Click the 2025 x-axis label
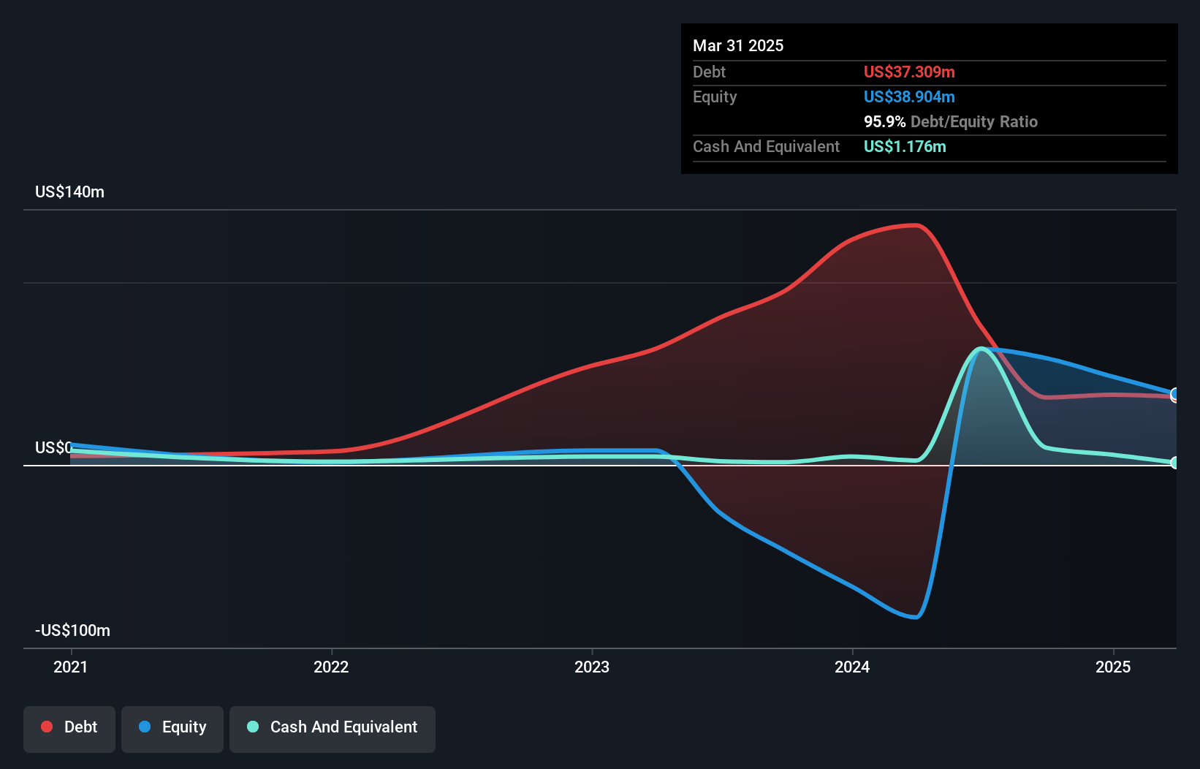The image size is (1200, 769). tap(1113, 667)
